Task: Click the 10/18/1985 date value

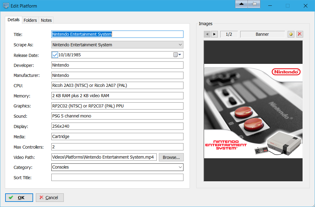Action: click(70, 55)
